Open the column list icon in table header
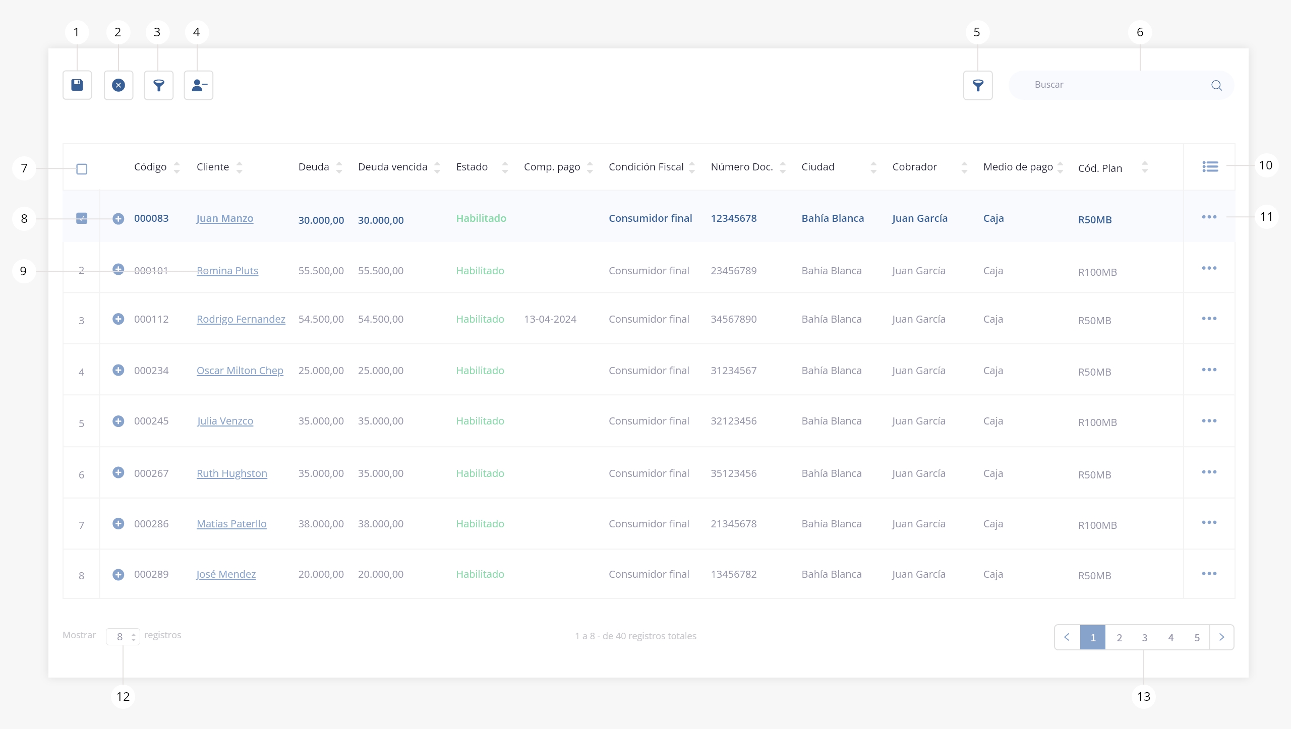Screen dimensions: 1291x729 (x=1210, y=166)
